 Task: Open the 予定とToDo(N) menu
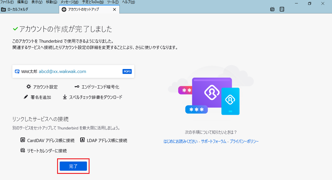93,2
